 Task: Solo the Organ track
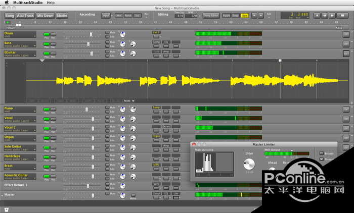(107, 138)
